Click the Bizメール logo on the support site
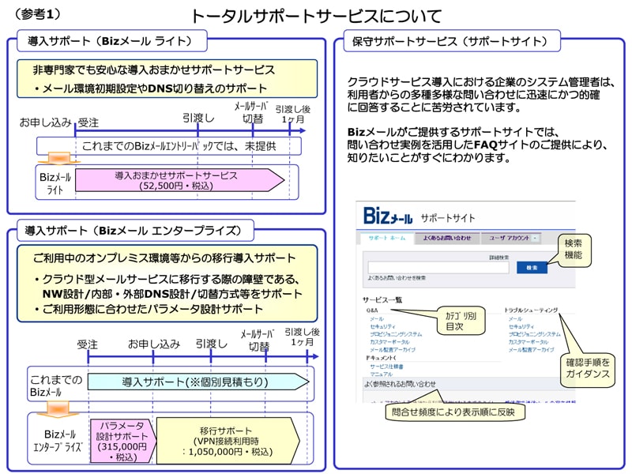Viewport: 632px width, 474px height. pos(388,216)
